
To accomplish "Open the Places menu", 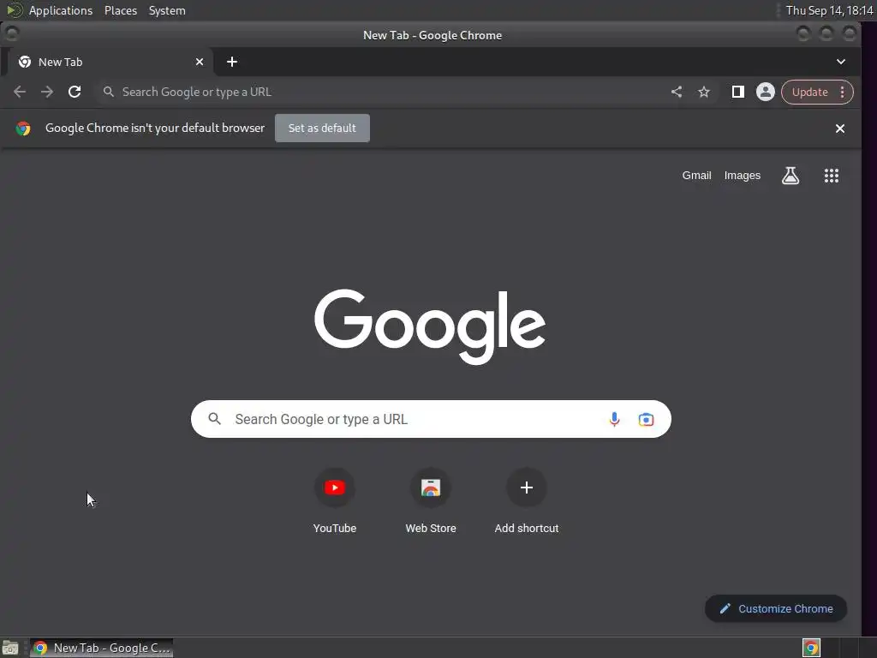I will click(x=120, y=10).
